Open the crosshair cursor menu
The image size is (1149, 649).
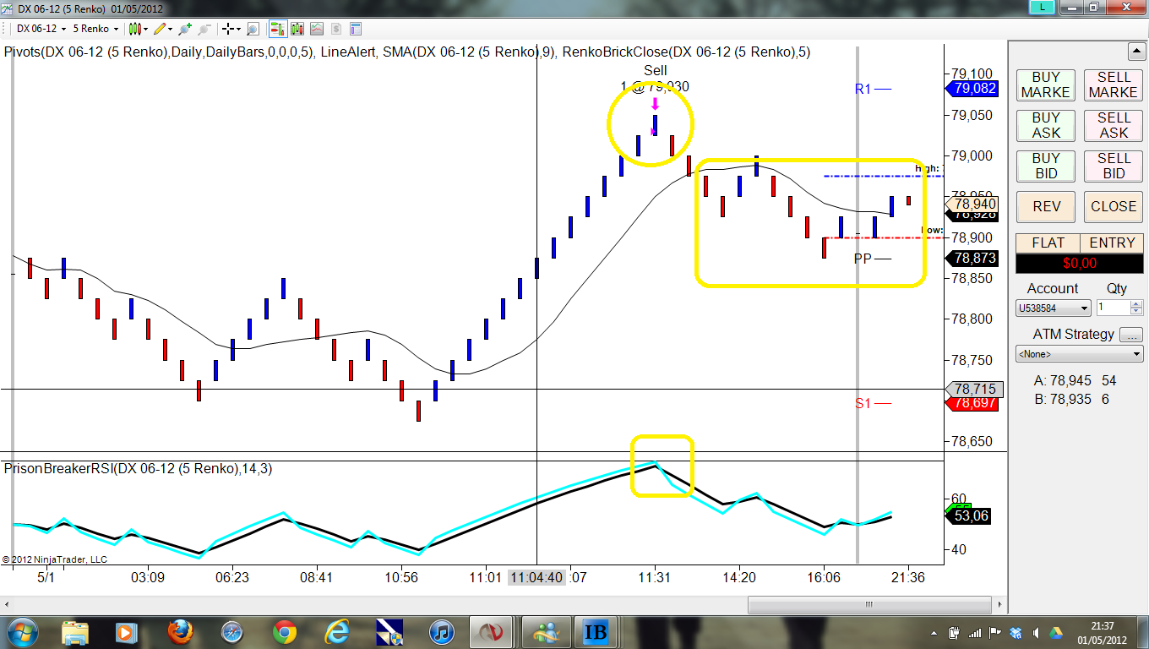coord(231,29)
